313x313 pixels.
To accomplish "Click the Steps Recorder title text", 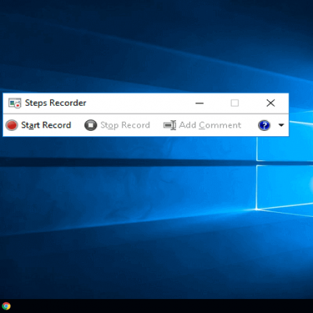I will [56, 103].
